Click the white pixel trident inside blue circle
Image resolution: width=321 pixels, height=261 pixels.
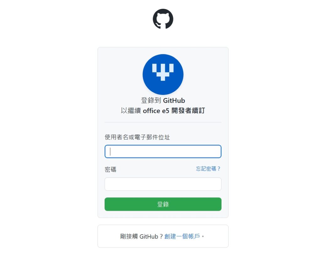click(x=163, y=72)
